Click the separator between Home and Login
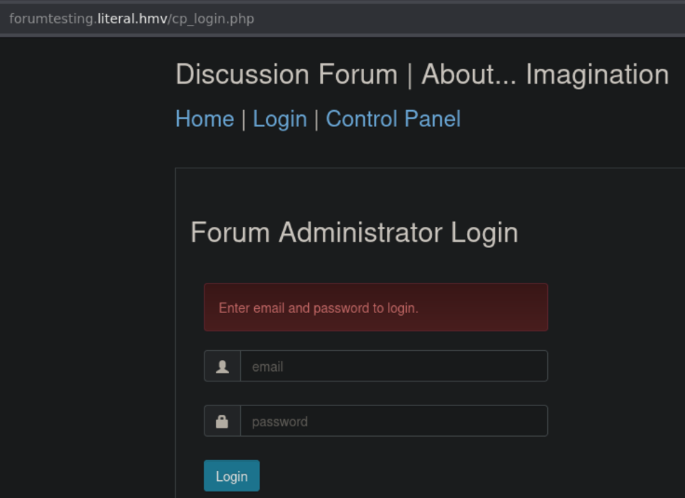Screen dimensions: 685x498 (x=244, y=119)
